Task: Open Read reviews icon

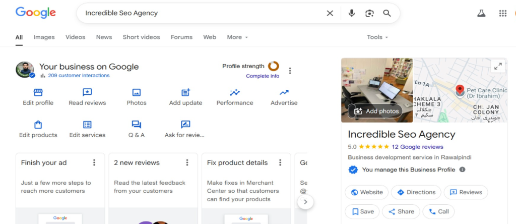Action: click(x=87, y=92)
